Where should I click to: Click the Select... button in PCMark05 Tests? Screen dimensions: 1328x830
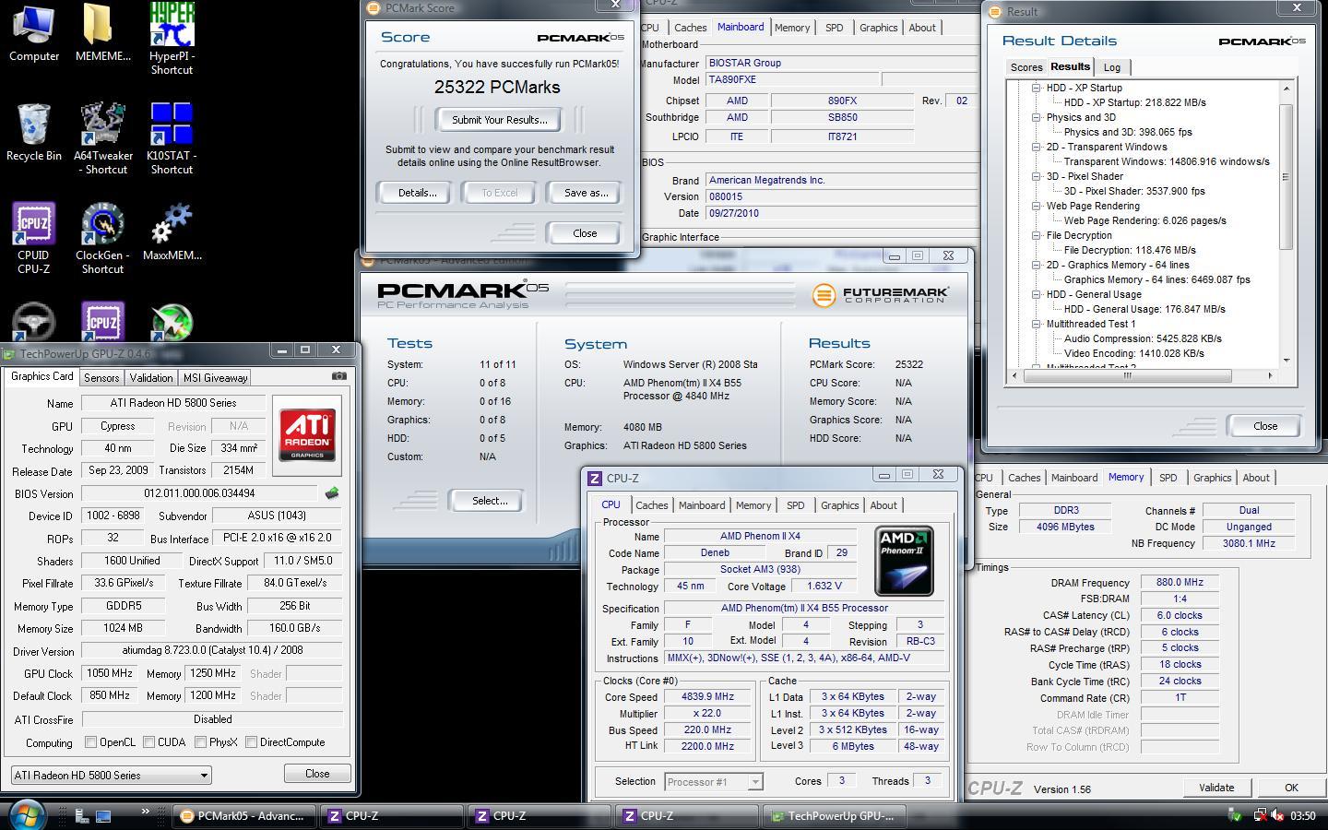coord(490,501)
